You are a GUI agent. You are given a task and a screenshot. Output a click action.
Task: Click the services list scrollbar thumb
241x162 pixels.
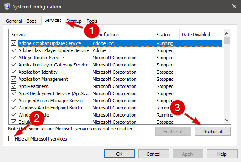click(227, 40)
